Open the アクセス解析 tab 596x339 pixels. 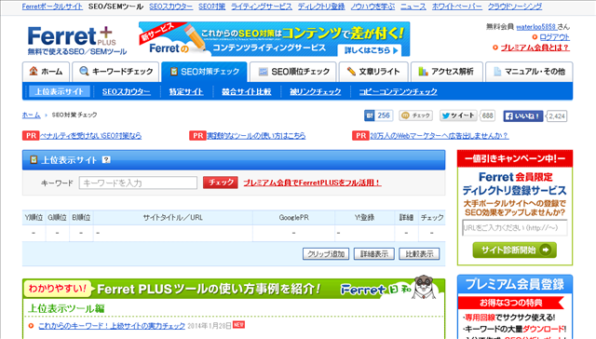pos(447,72)
